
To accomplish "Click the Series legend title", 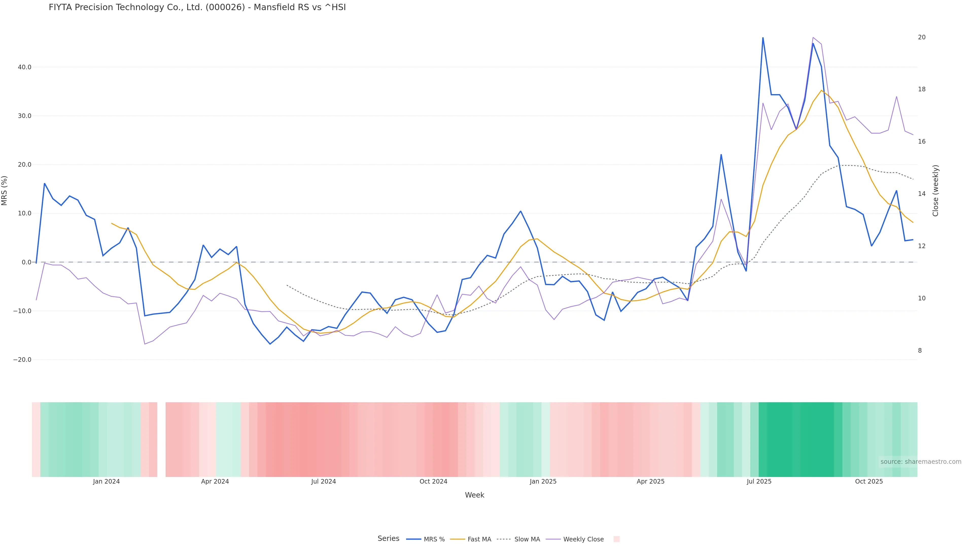I will (388, 539).
